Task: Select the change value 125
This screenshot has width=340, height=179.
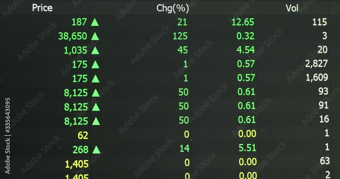Action: tap(180, 36)
